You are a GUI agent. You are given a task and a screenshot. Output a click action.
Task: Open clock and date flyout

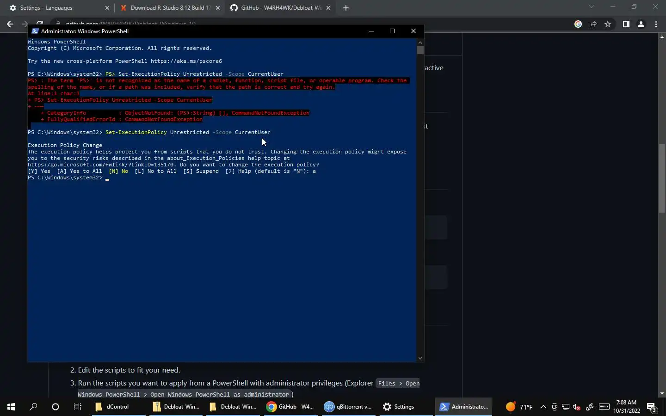point(627,407)
